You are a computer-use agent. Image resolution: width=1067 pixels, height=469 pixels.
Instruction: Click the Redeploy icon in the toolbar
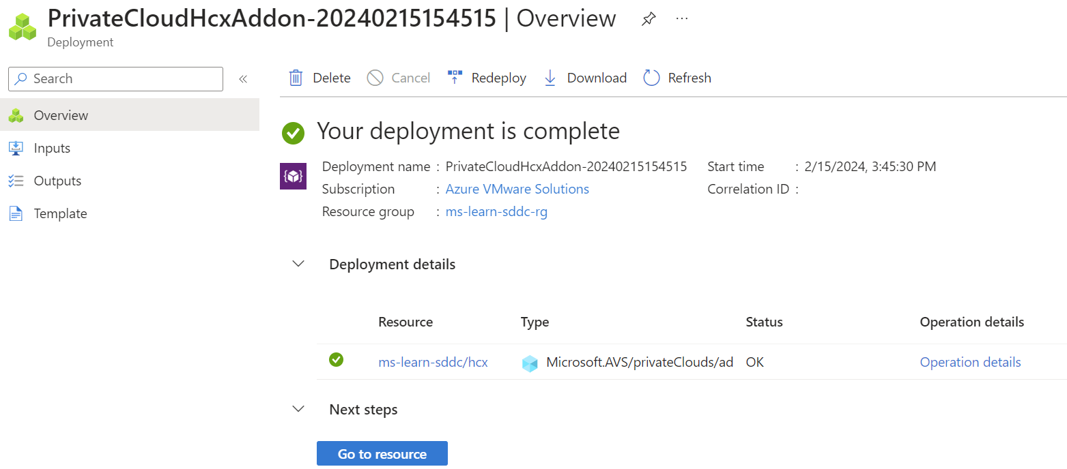click(x=455, y=76)
